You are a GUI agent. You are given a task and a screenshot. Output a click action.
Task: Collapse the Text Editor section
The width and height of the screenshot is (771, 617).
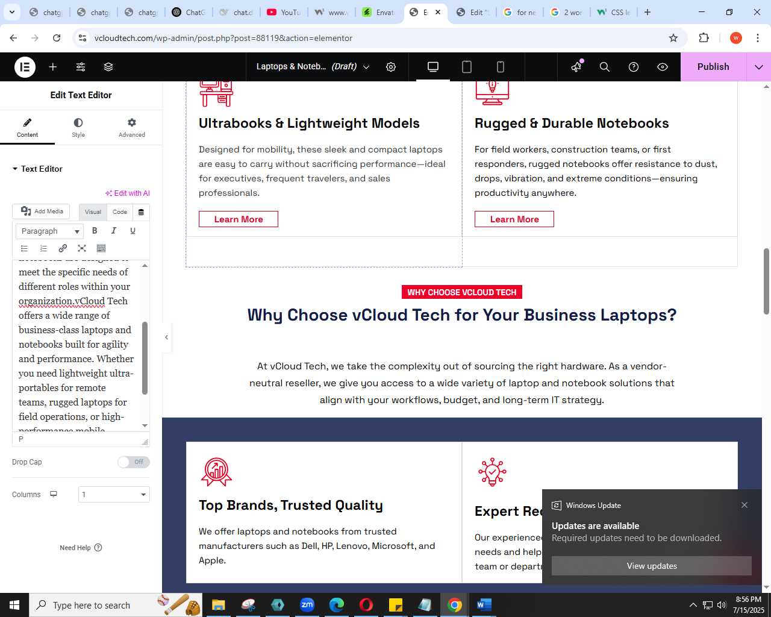(37, 169)
